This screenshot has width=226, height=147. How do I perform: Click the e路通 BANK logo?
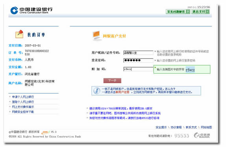(x=202, y=135)
